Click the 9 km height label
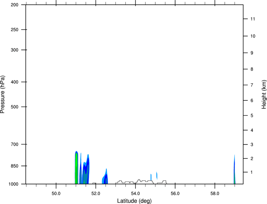This screenshot has width=267, height=204. [252, 53]
